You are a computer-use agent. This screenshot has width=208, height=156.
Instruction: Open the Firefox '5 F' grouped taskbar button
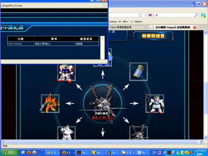[x=68, y=152]
